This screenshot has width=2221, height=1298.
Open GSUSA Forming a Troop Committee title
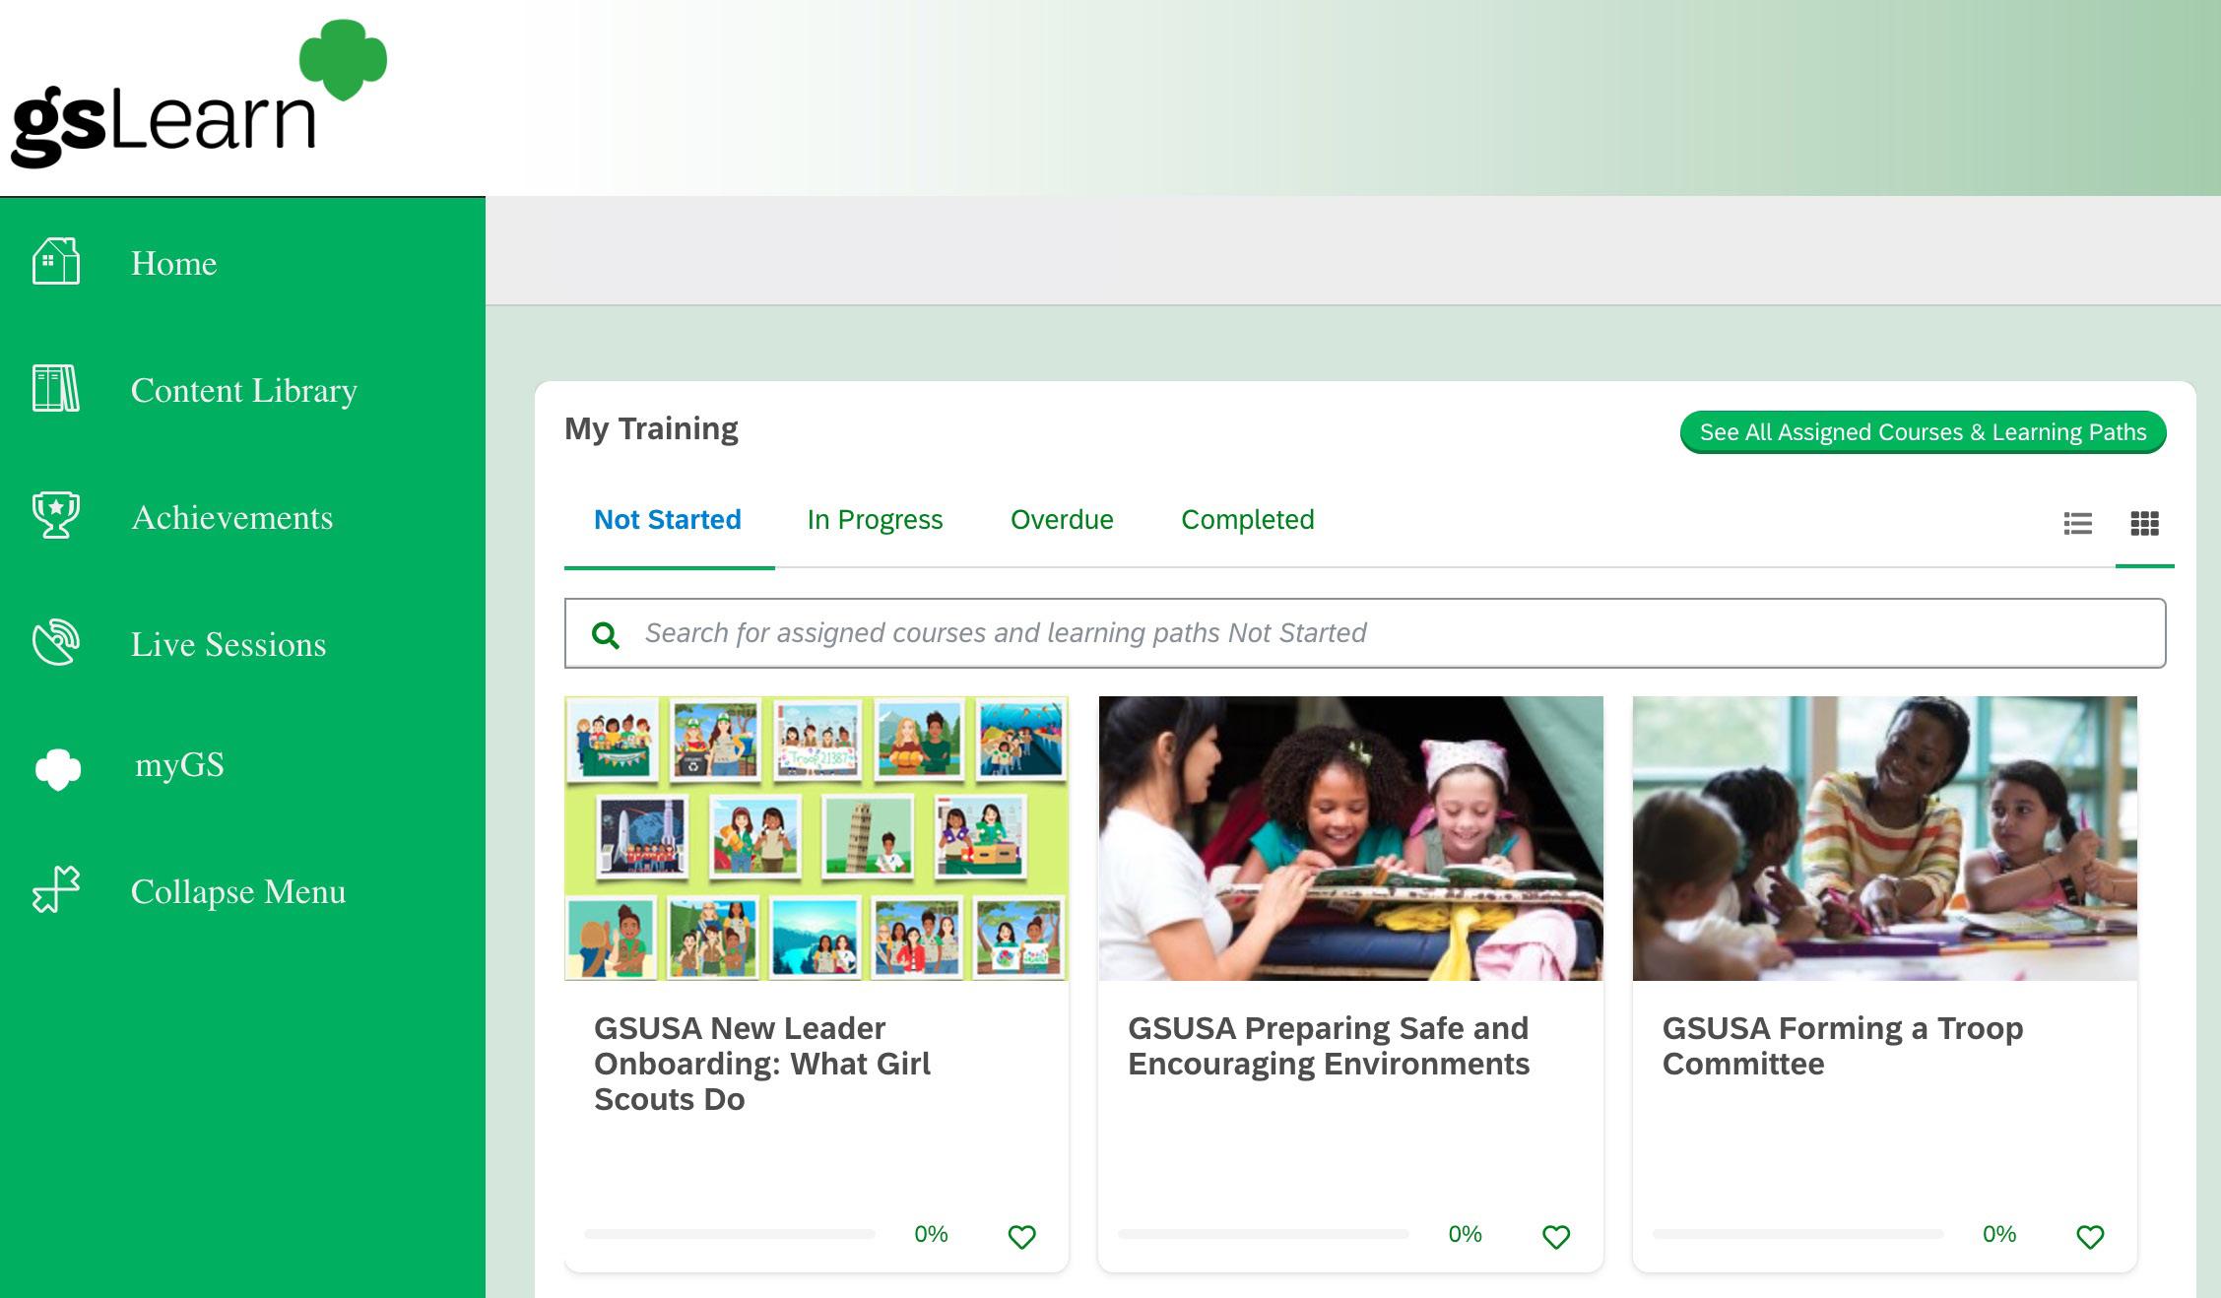tap(1841, 1046)
